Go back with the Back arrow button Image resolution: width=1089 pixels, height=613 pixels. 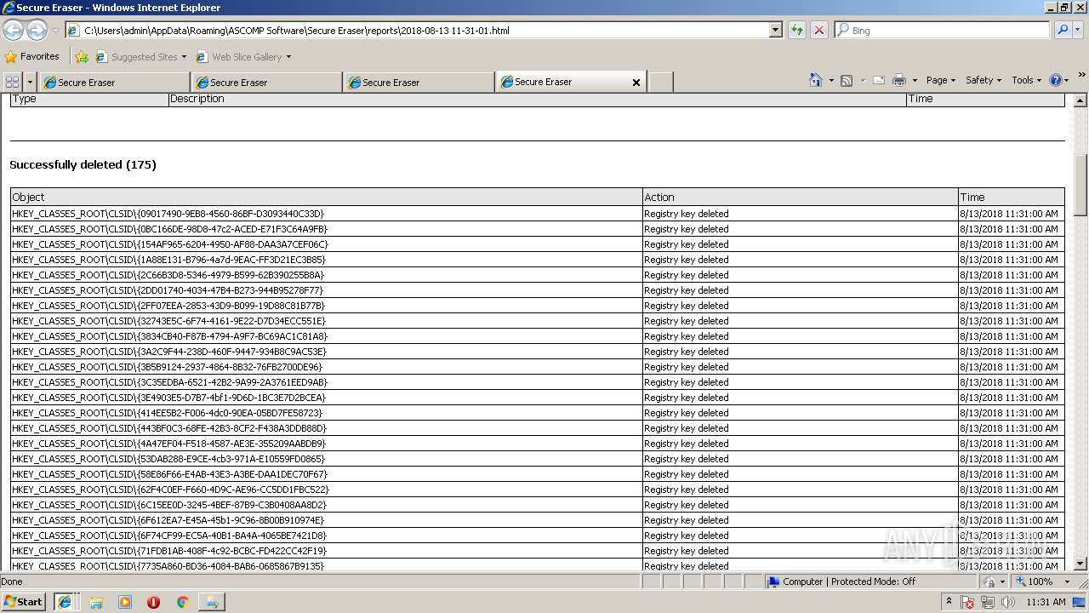point(13,30)
